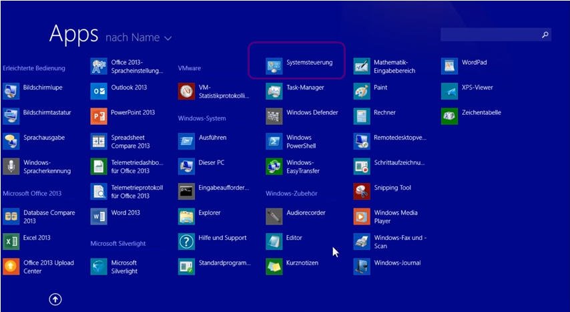The height and width of the screenshot is (312, 570).
Task: Open the Sprachausgabe app icon
Action: pyautogui.click(x=11, y=141)
